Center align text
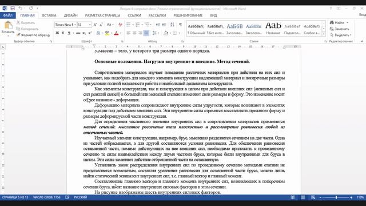Viewport: 366px width, 206px height. click(x=134, y=33)
